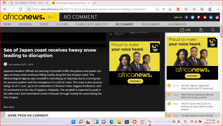This screenshot has height=126, width=223.
Task: Open the favorites list icon
Action: pyautogui.click(x=194, y=9)
